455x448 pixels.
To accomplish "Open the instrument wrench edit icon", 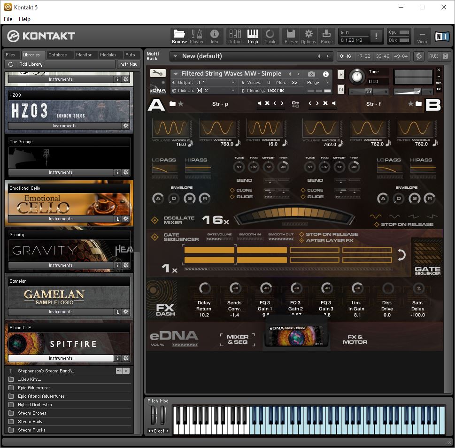I will click(158, 73).
